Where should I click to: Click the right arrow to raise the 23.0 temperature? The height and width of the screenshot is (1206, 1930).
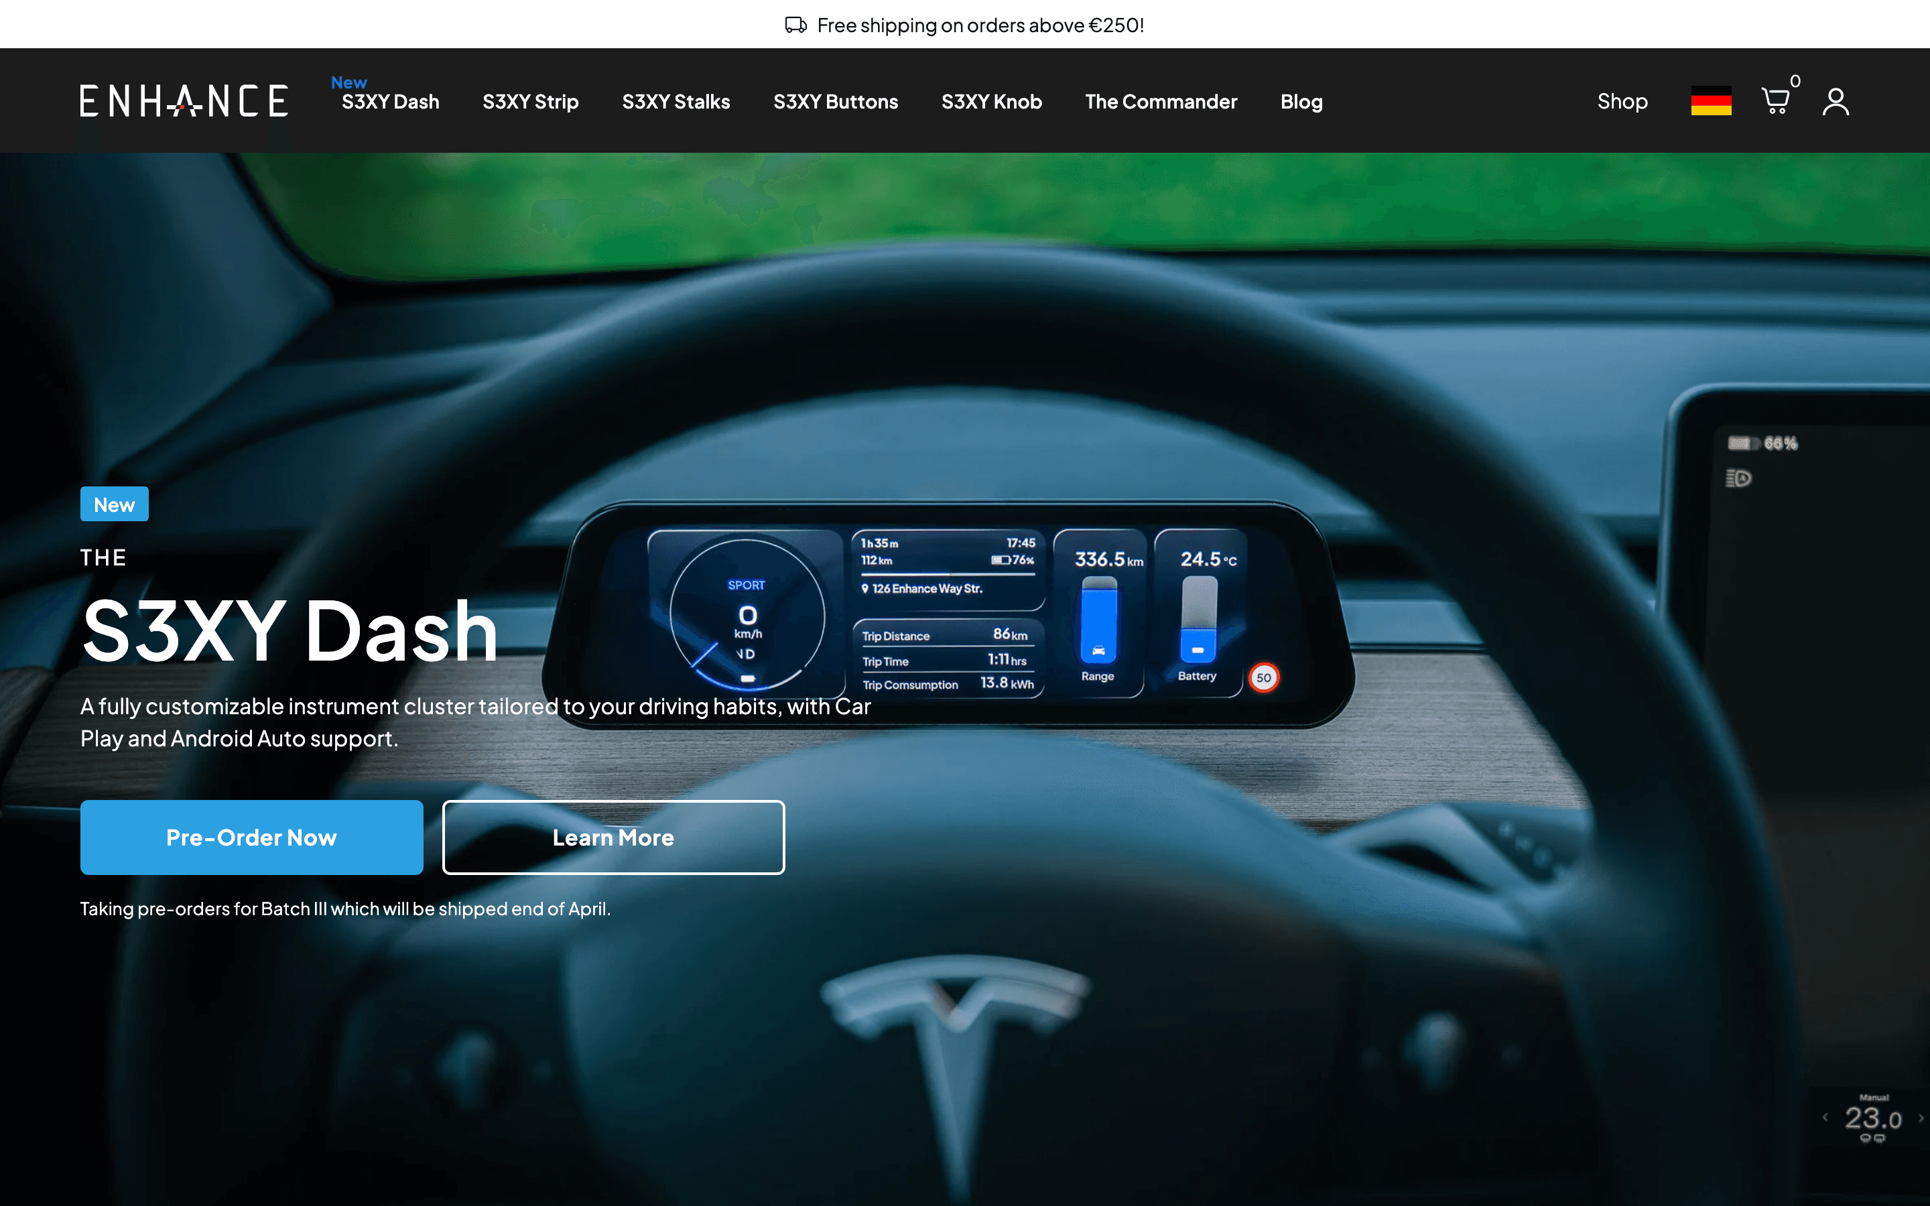[x=1921, y=1118]
